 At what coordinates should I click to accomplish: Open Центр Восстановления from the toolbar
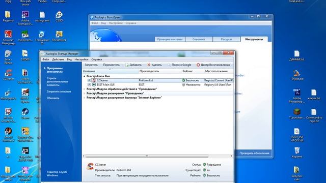[213, 65]
